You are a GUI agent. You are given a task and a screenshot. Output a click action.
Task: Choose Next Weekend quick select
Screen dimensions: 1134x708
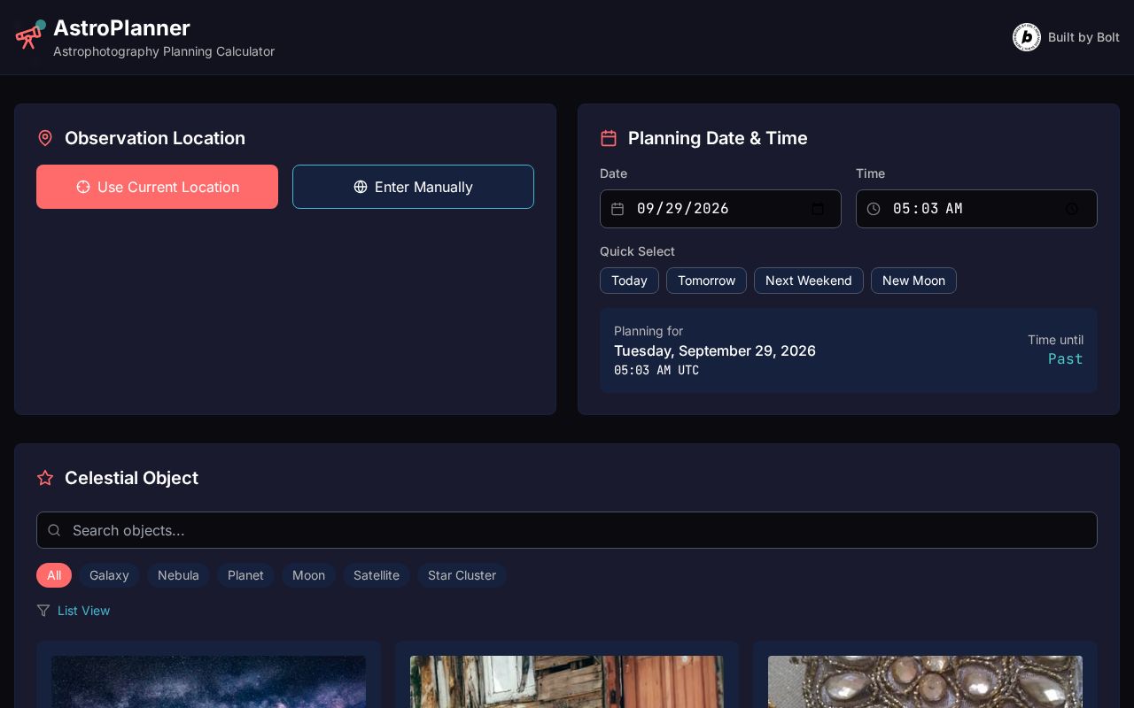coord(808,281)
